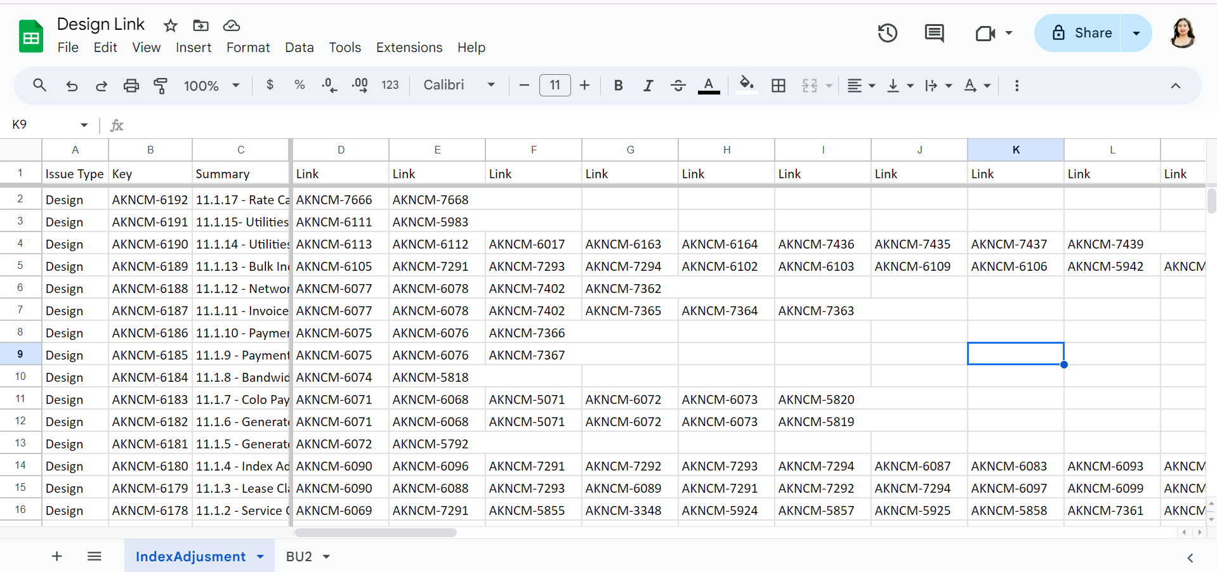Expand the IndexAdjusment sheet tab menu
The width and height of the screenshot is (1217, 572).
coord(260,557)
